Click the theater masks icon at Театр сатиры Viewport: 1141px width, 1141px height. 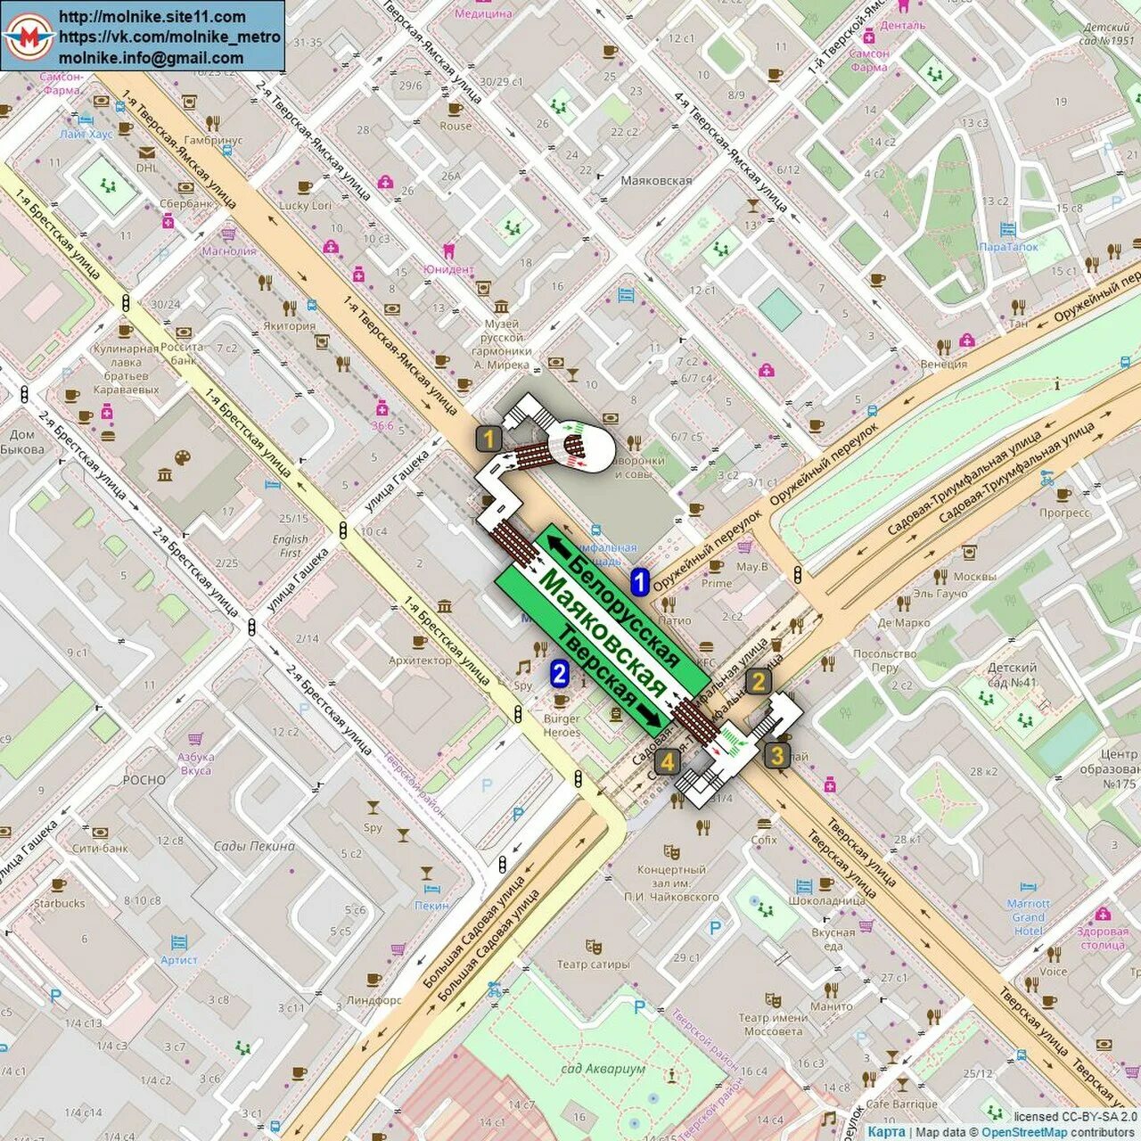click(x=593, y=948)
